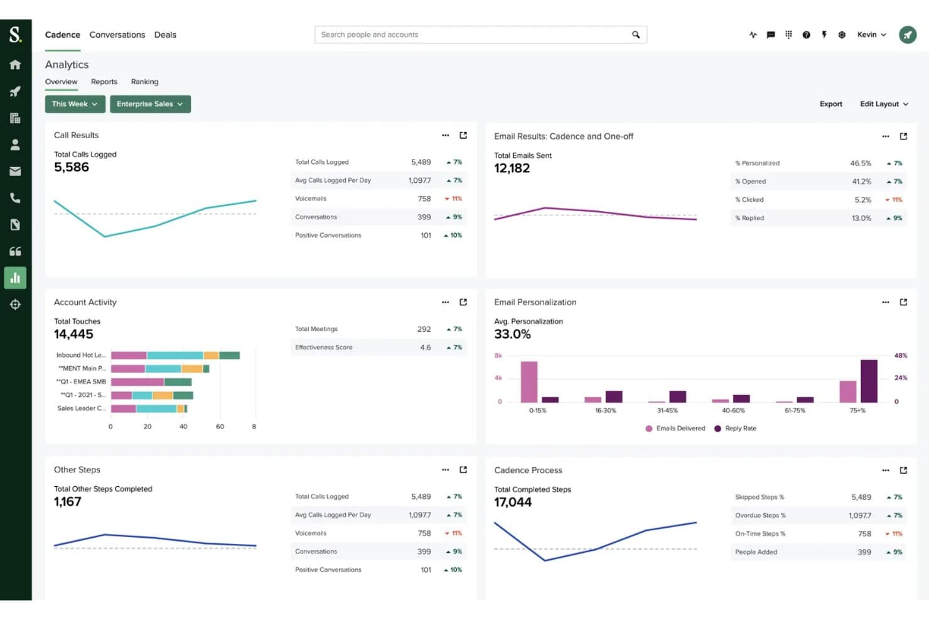Open Enterprise Sales team dropdown
Viewport: 929px width, 620px height.
(x=150, y=104)
